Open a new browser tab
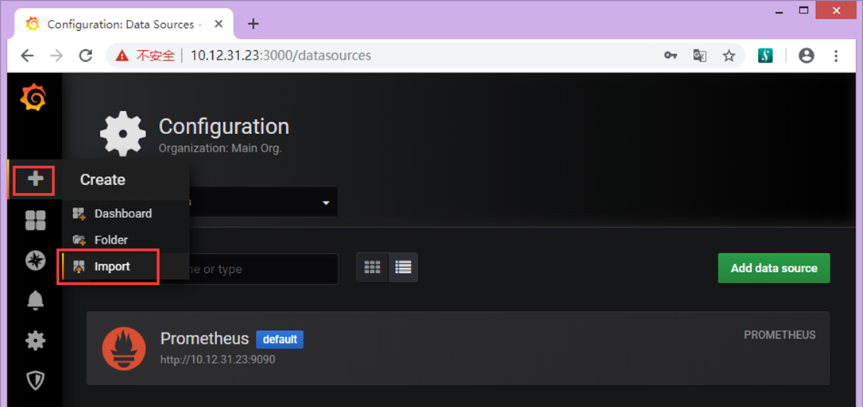Screen dimensions: 863x407 click(253, 24)
